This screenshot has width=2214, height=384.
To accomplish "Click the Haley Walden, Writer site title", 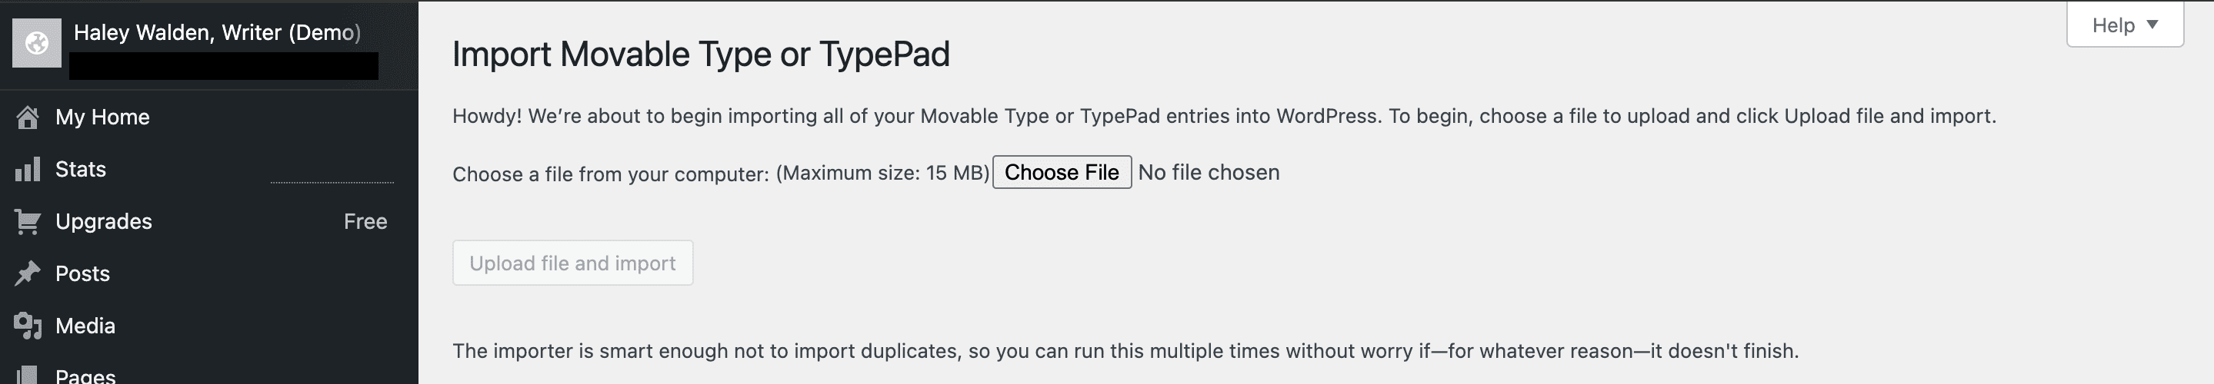I will coord(217,32).
